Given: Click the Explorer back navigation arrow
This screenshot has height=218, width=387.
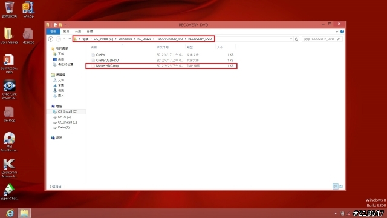Looking at the screenshot, I should [51, 39].
